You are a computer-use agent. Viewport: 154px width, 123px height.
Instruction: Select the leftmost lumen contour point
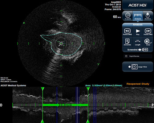[x=41, y=35]
